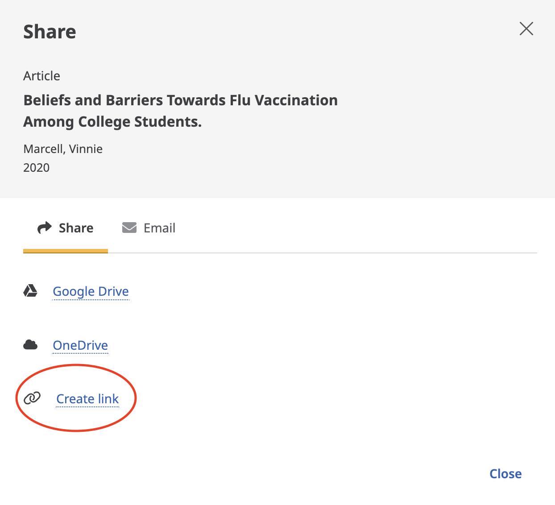Screen dimensions: 555x505
Task: Click the chain link icon
Action: click(x=32, y=398)
